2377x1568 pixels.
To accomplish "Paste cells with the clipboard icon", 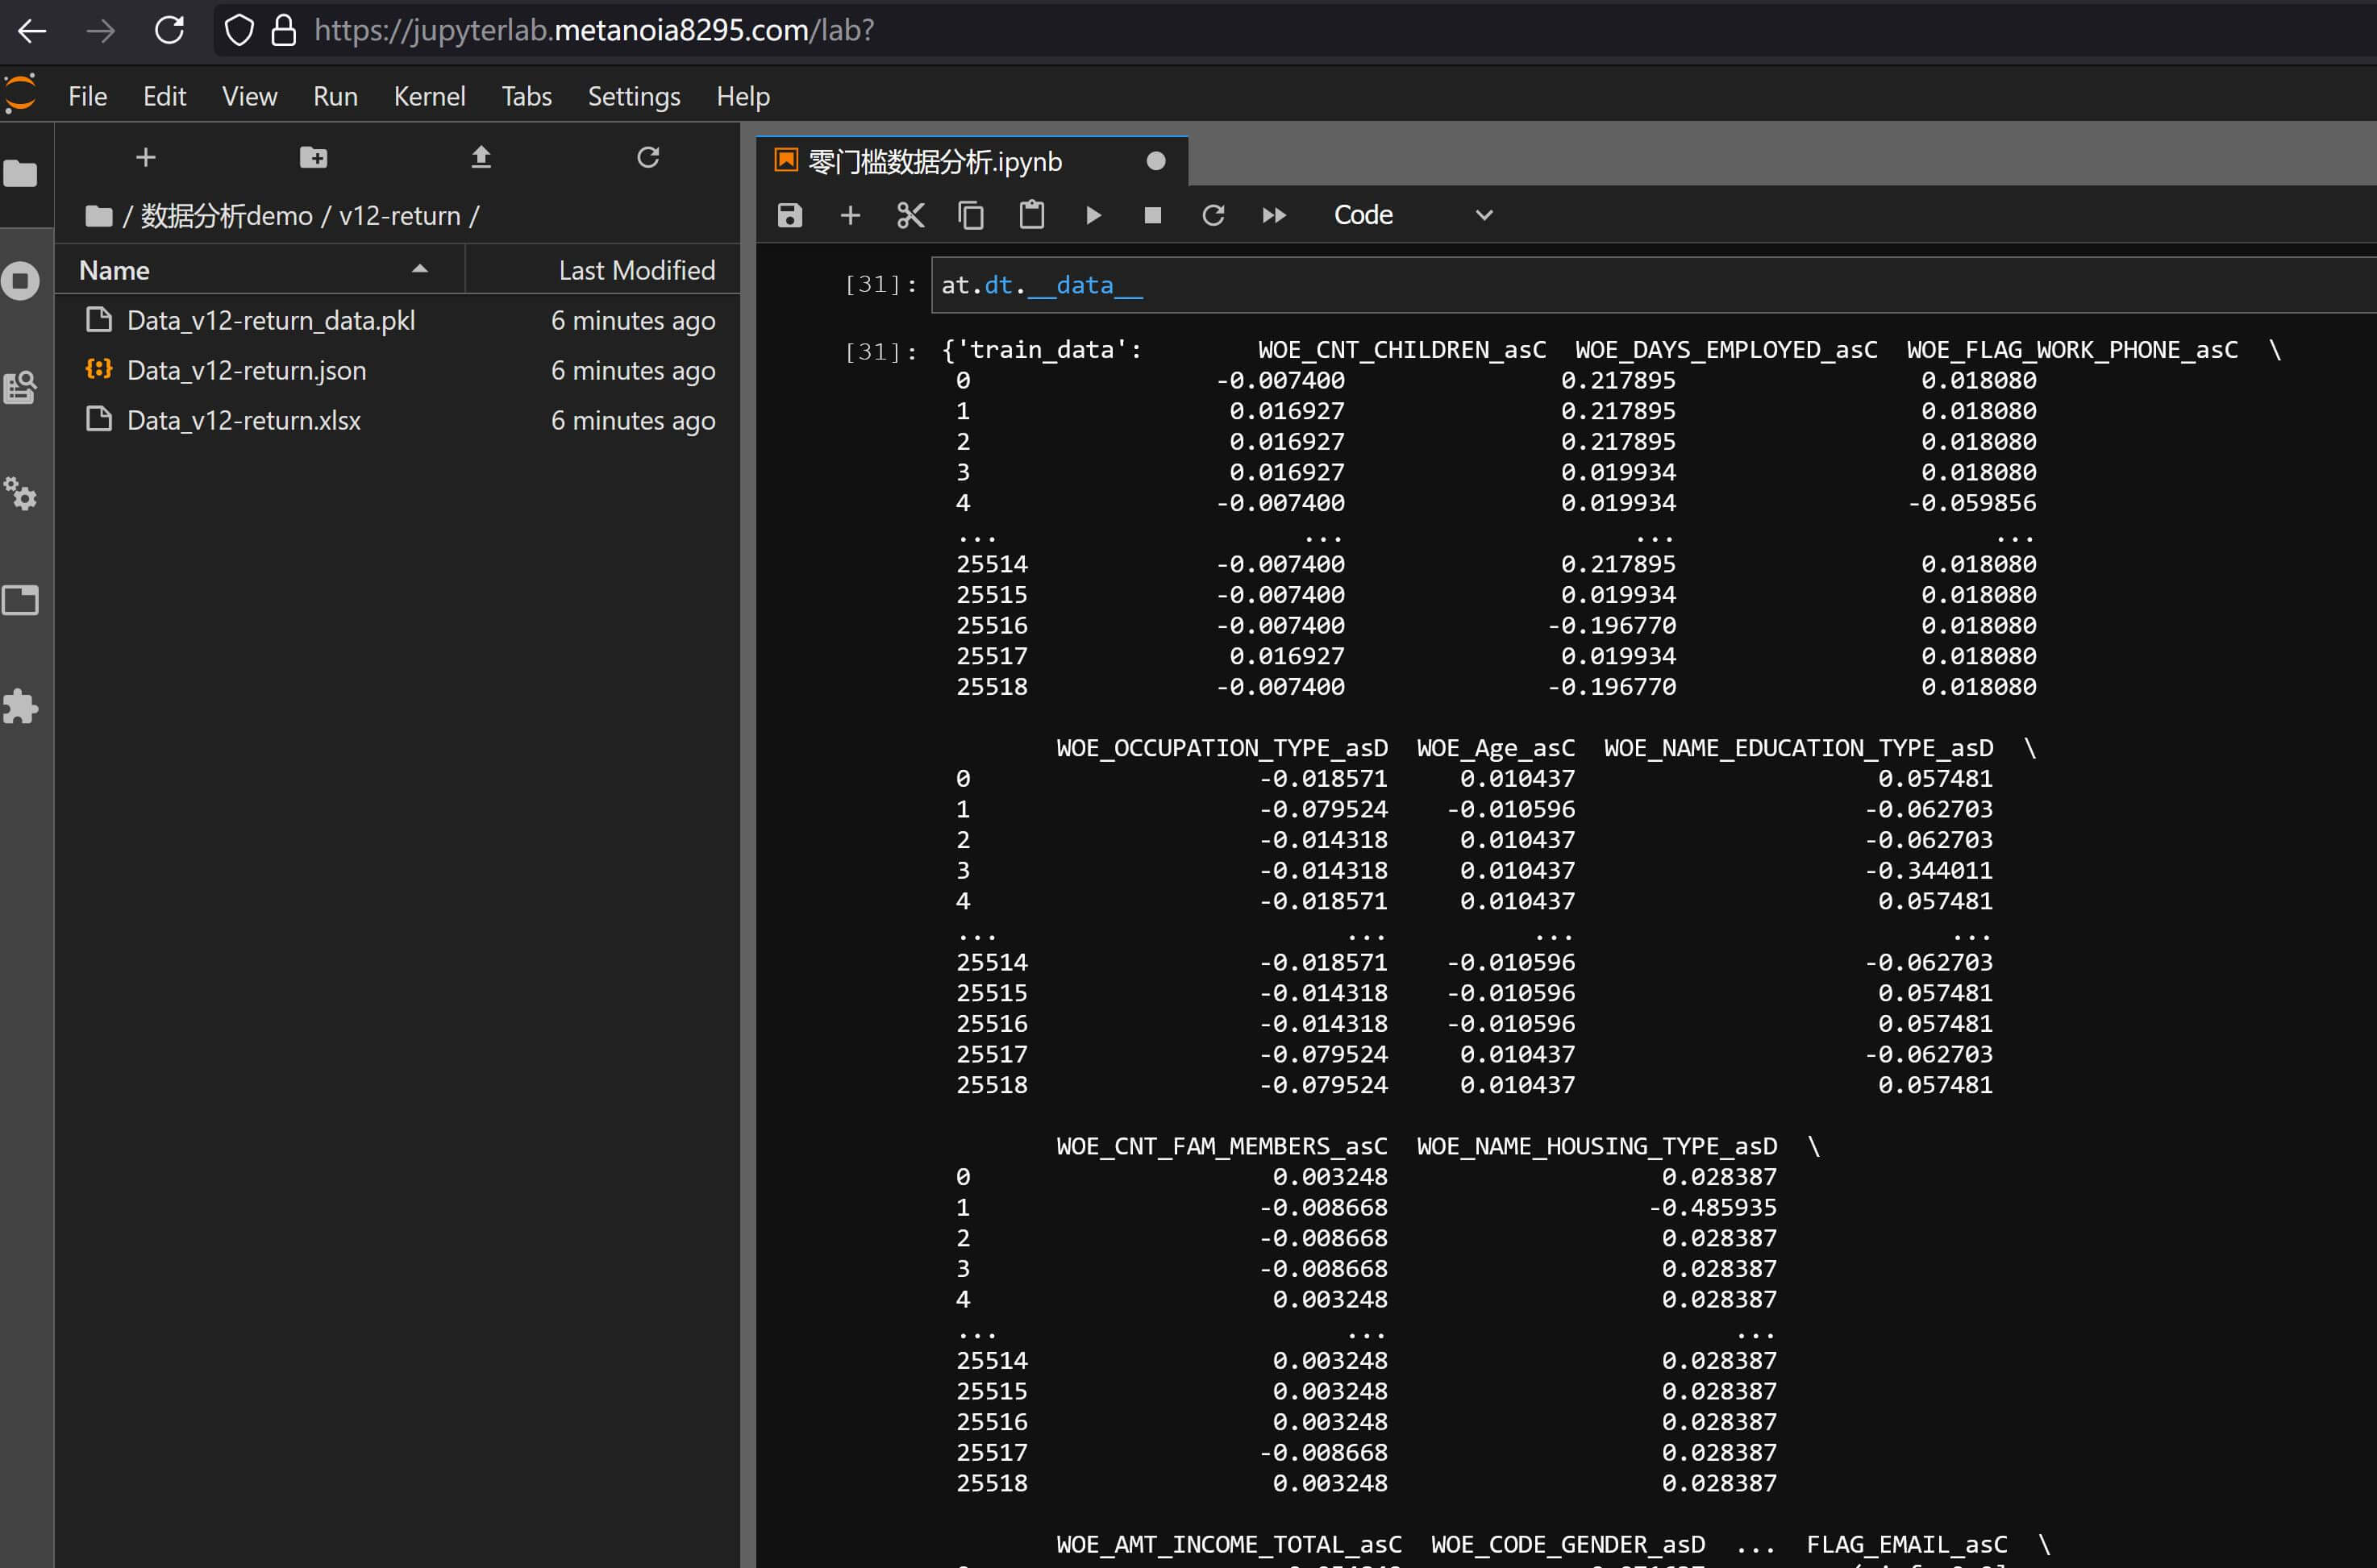I will tap(1031, 215).
